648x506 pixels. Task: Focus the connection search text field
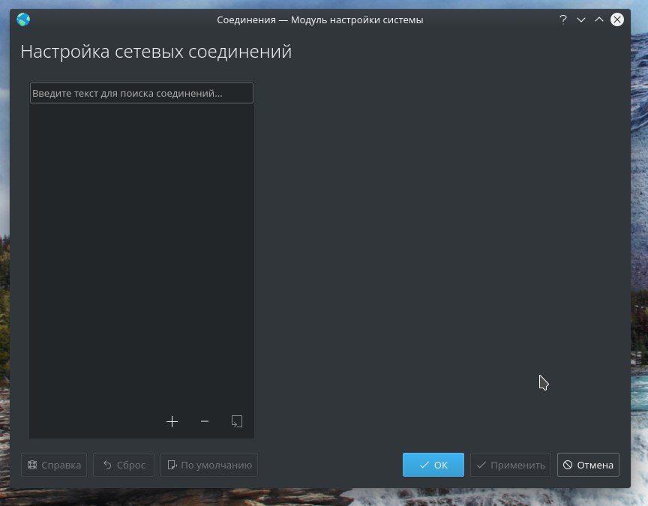pos(141,93)
